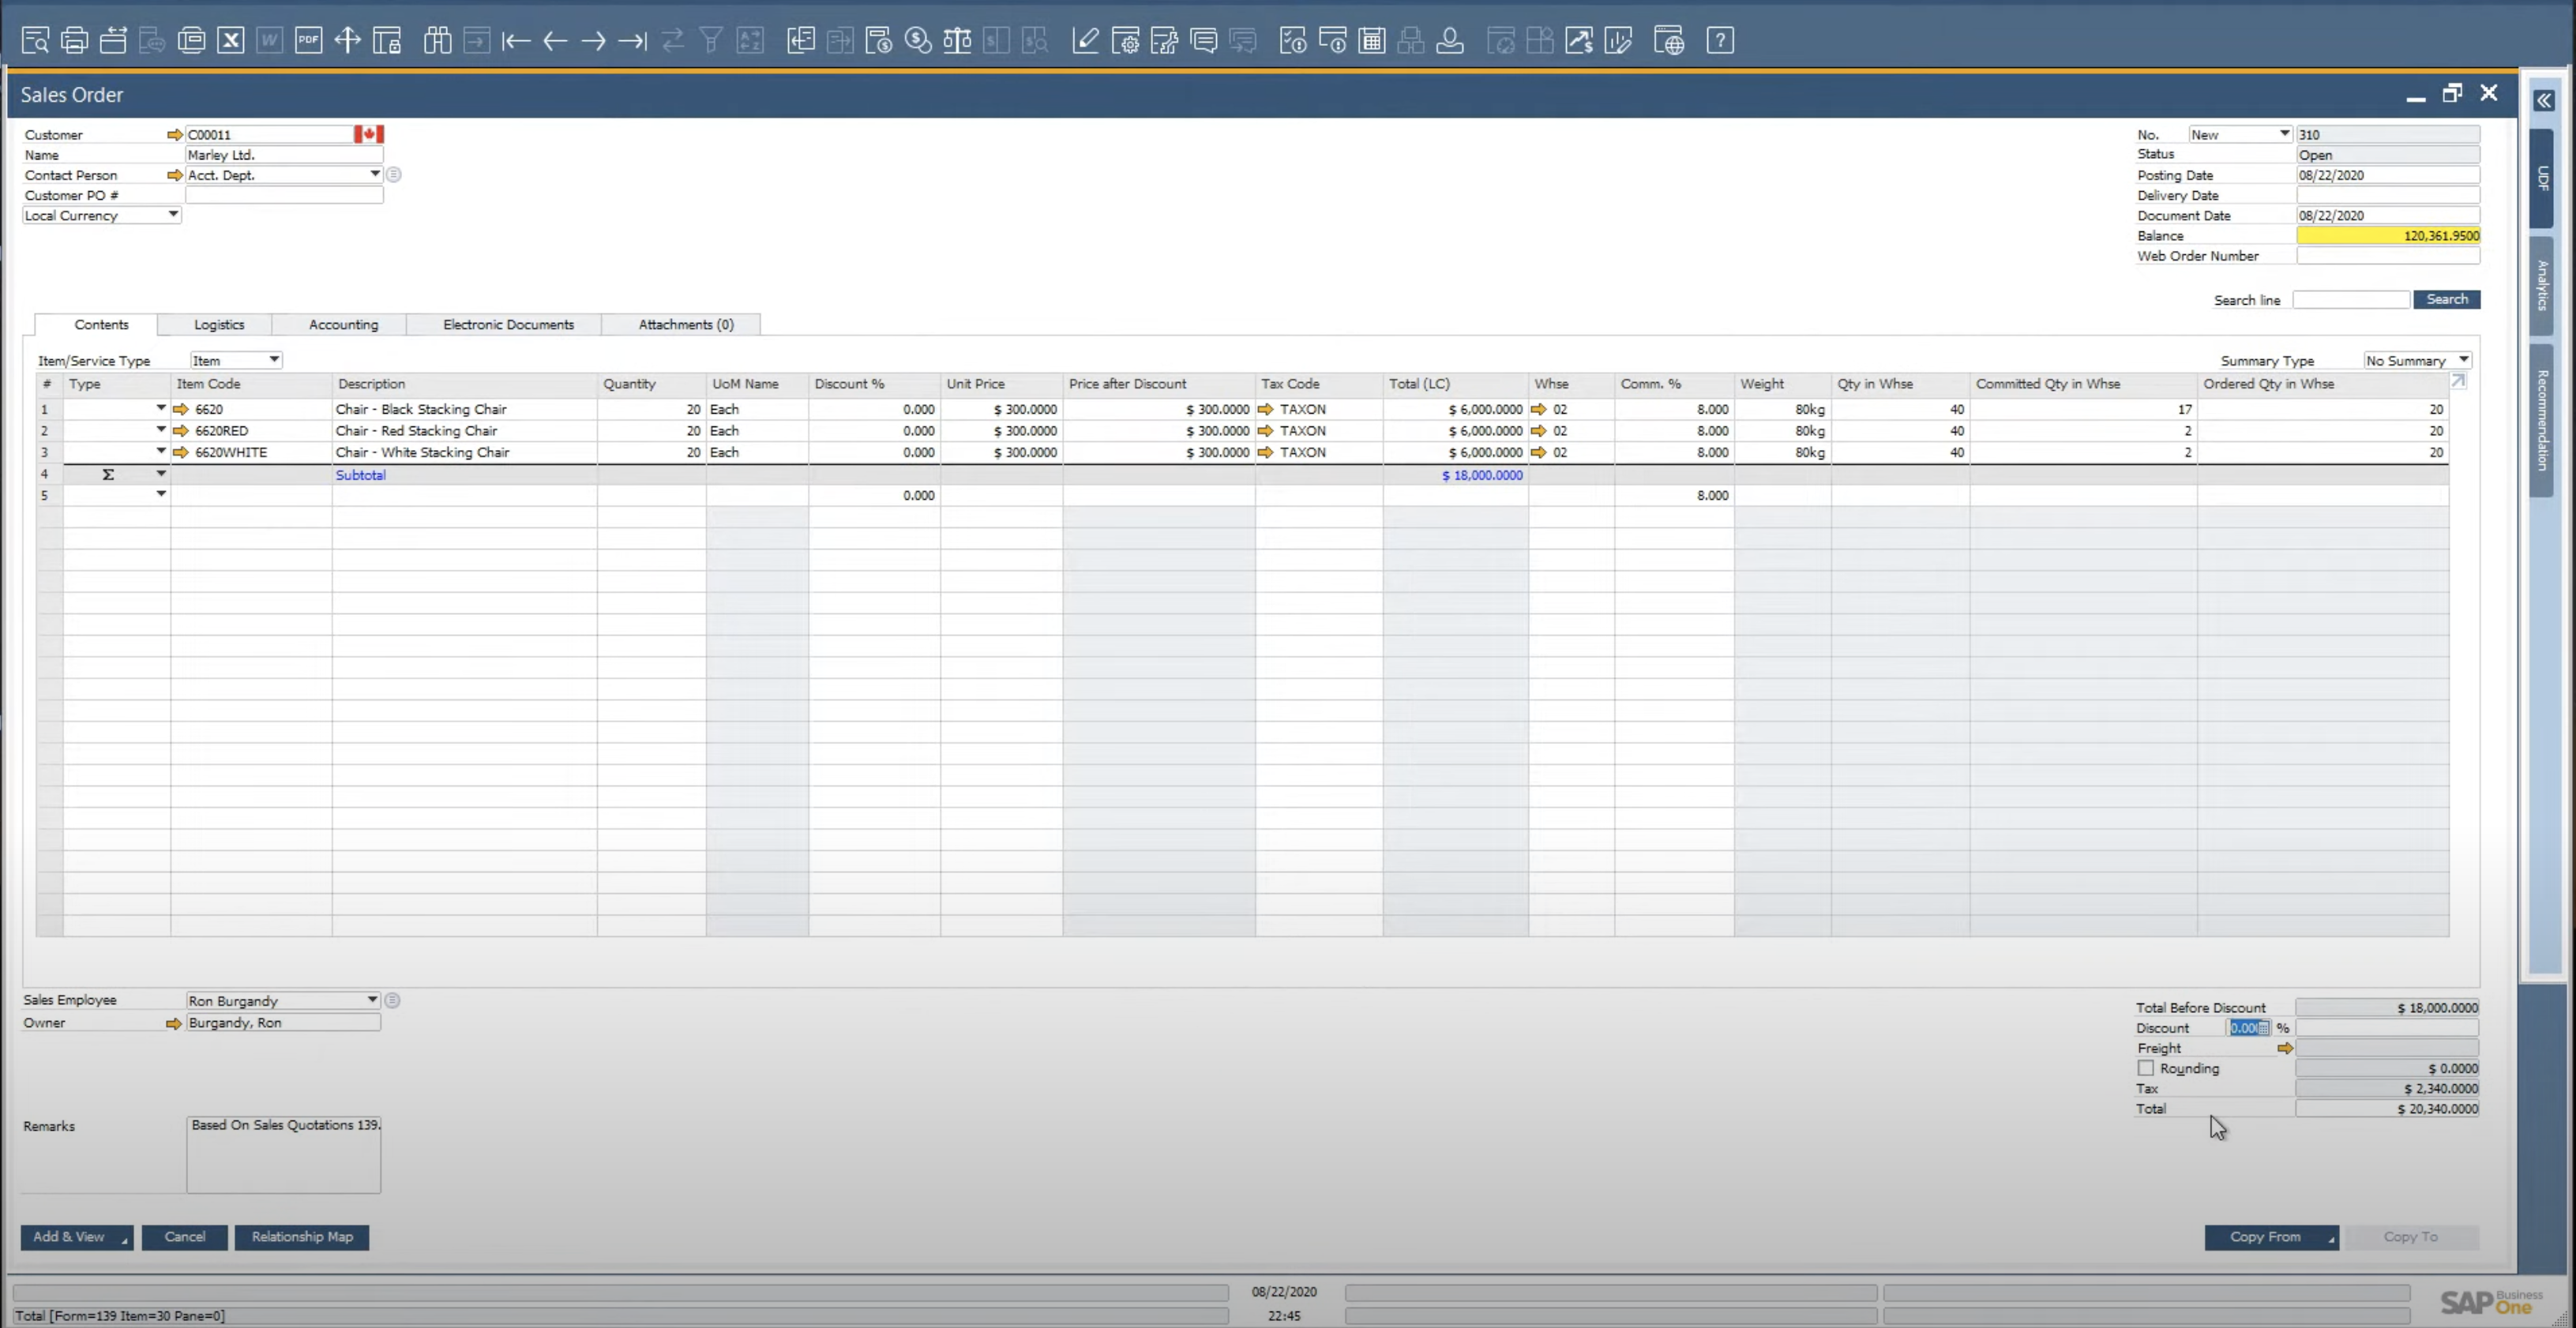
Task: Follow the Subtotal link in row 4
Action: (x=360, y=475)
